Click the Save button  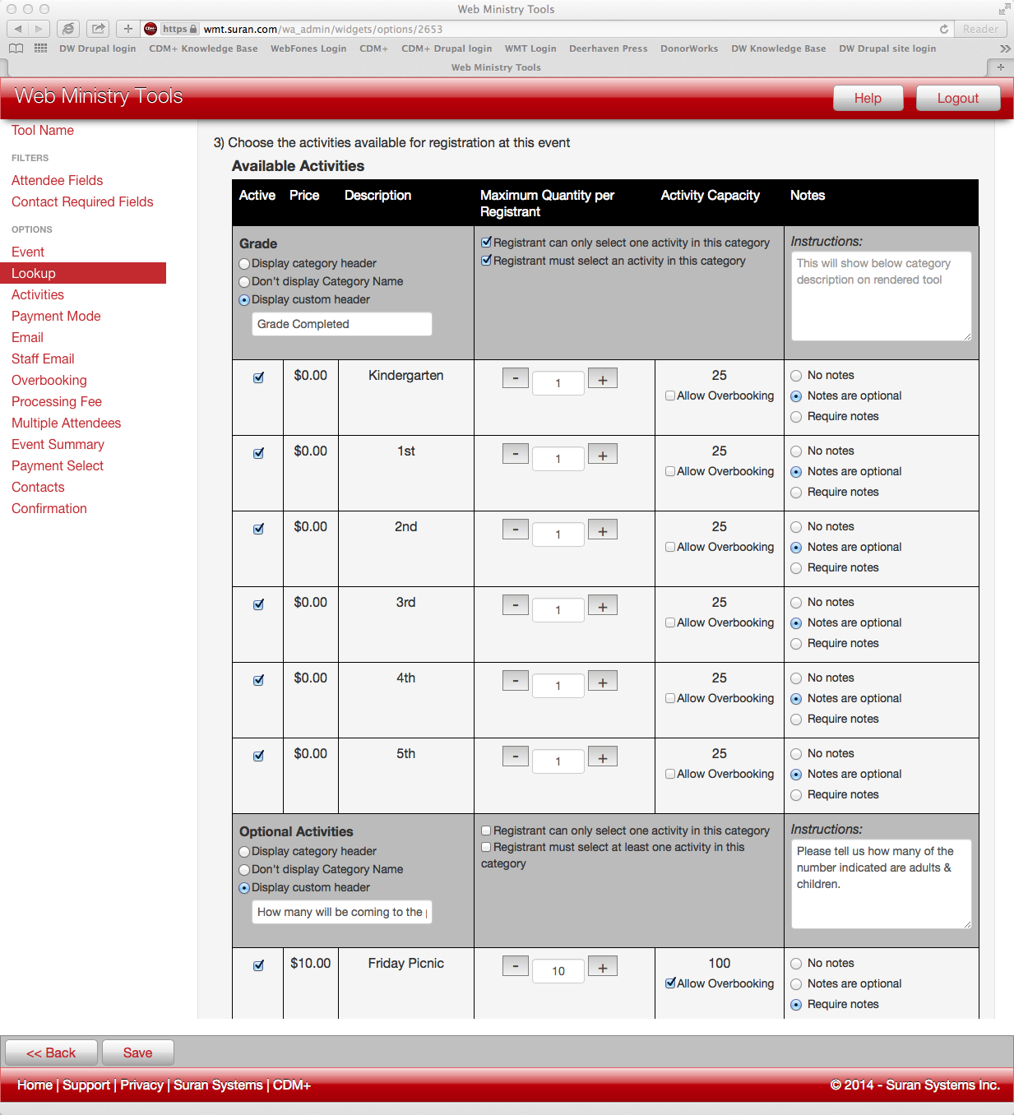click(137, 1053)
